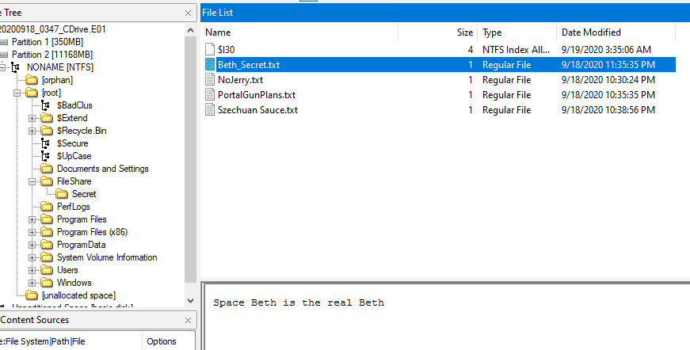Click the Options column header

[x=169, y=341]
